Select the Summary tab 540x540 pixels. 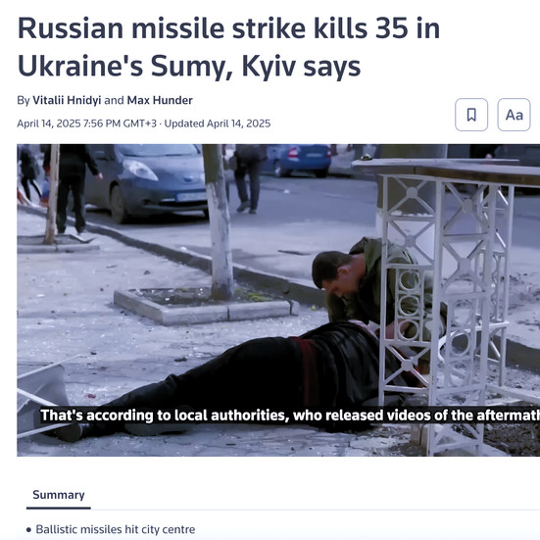[x=59, y=495]
